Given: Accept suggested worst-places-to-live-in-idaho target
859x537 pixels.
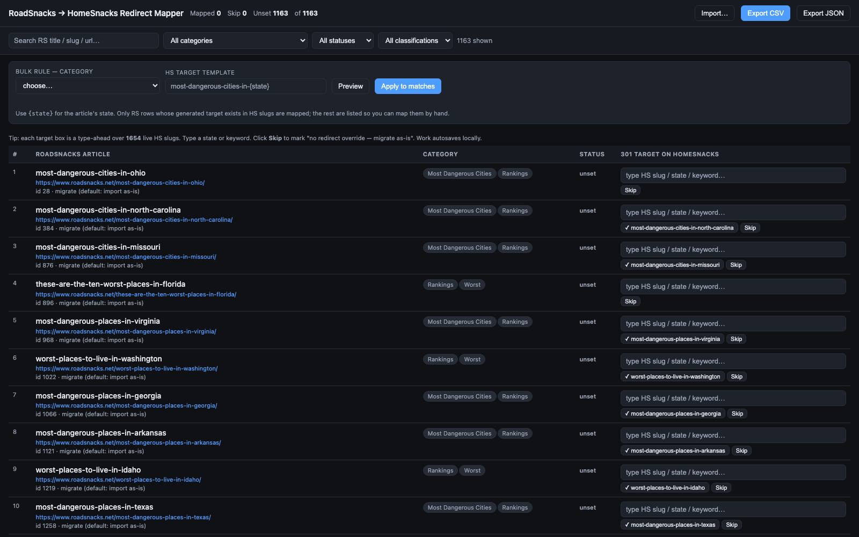Looking at the screenshot, I should (665, 488).
